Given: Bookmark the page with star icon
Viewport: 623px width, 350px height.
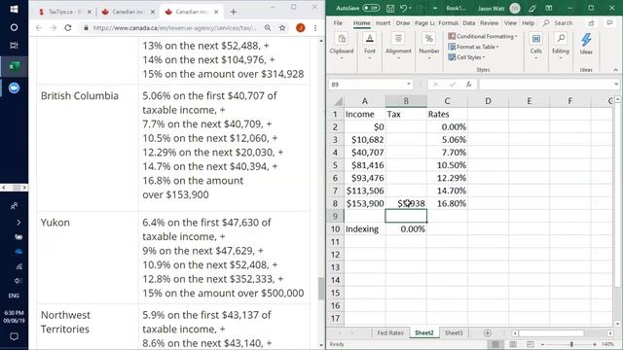Looking at the screenshot, I should pos(282,28).
